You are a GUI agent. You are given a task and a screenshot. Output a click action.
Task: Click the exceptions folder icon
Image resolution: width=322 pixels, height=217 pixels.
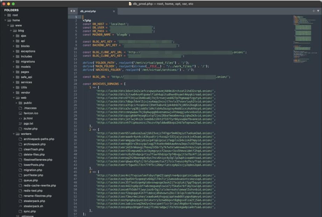click(18, 51)
